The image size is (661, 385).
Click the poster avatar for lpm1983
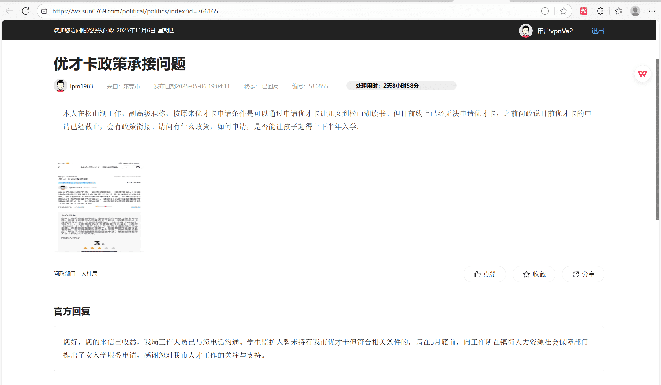tap(60, 86)
